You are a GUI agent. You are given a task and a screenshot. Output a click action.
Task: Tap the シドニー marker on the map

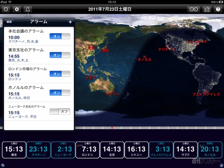(113, 93)
